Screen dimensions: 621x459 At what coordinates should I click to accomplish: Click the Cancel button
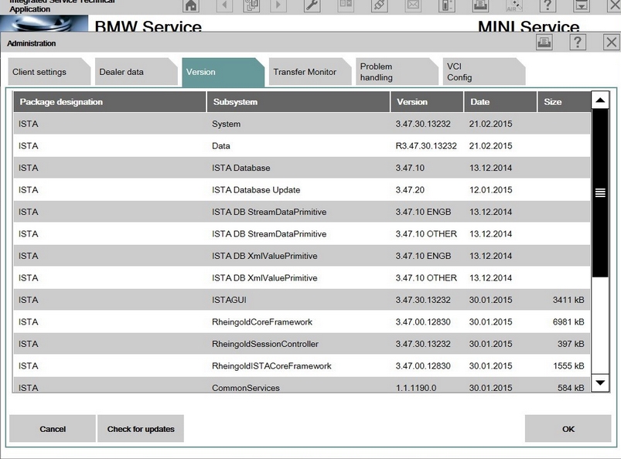(53, 429)
